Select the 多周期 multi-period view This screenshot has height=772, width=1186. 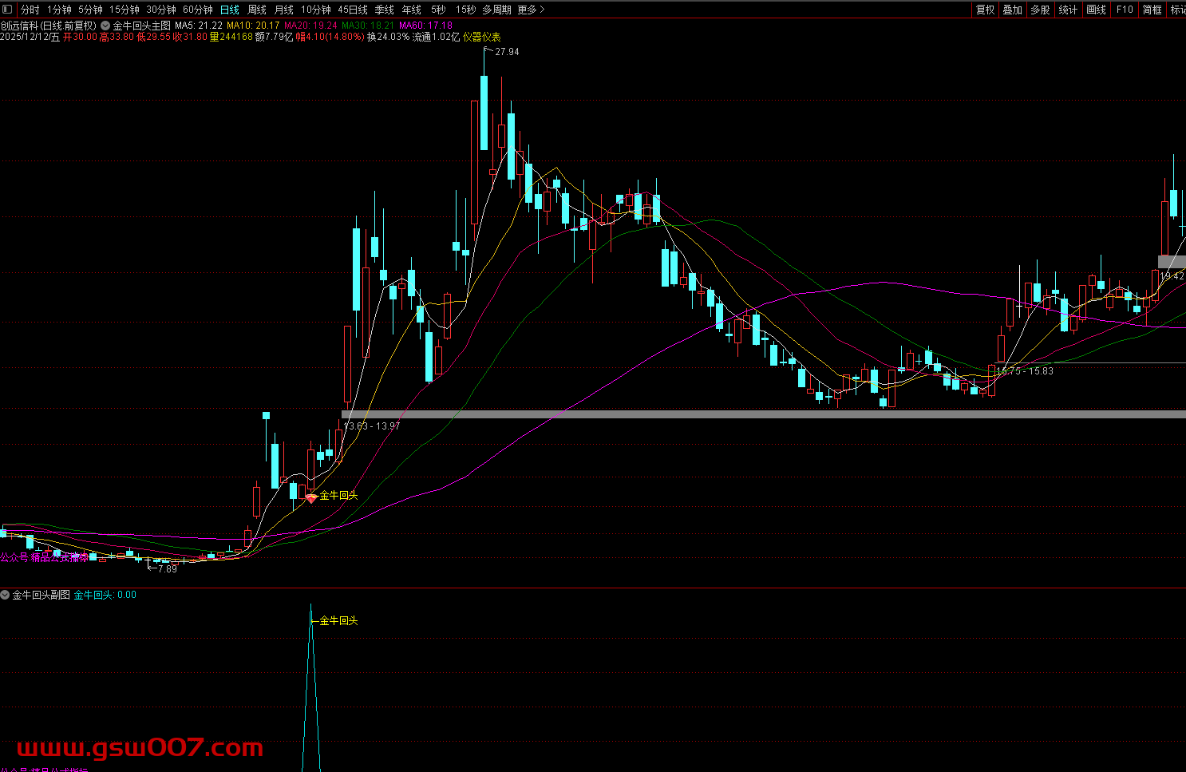(x=496, y=10)
